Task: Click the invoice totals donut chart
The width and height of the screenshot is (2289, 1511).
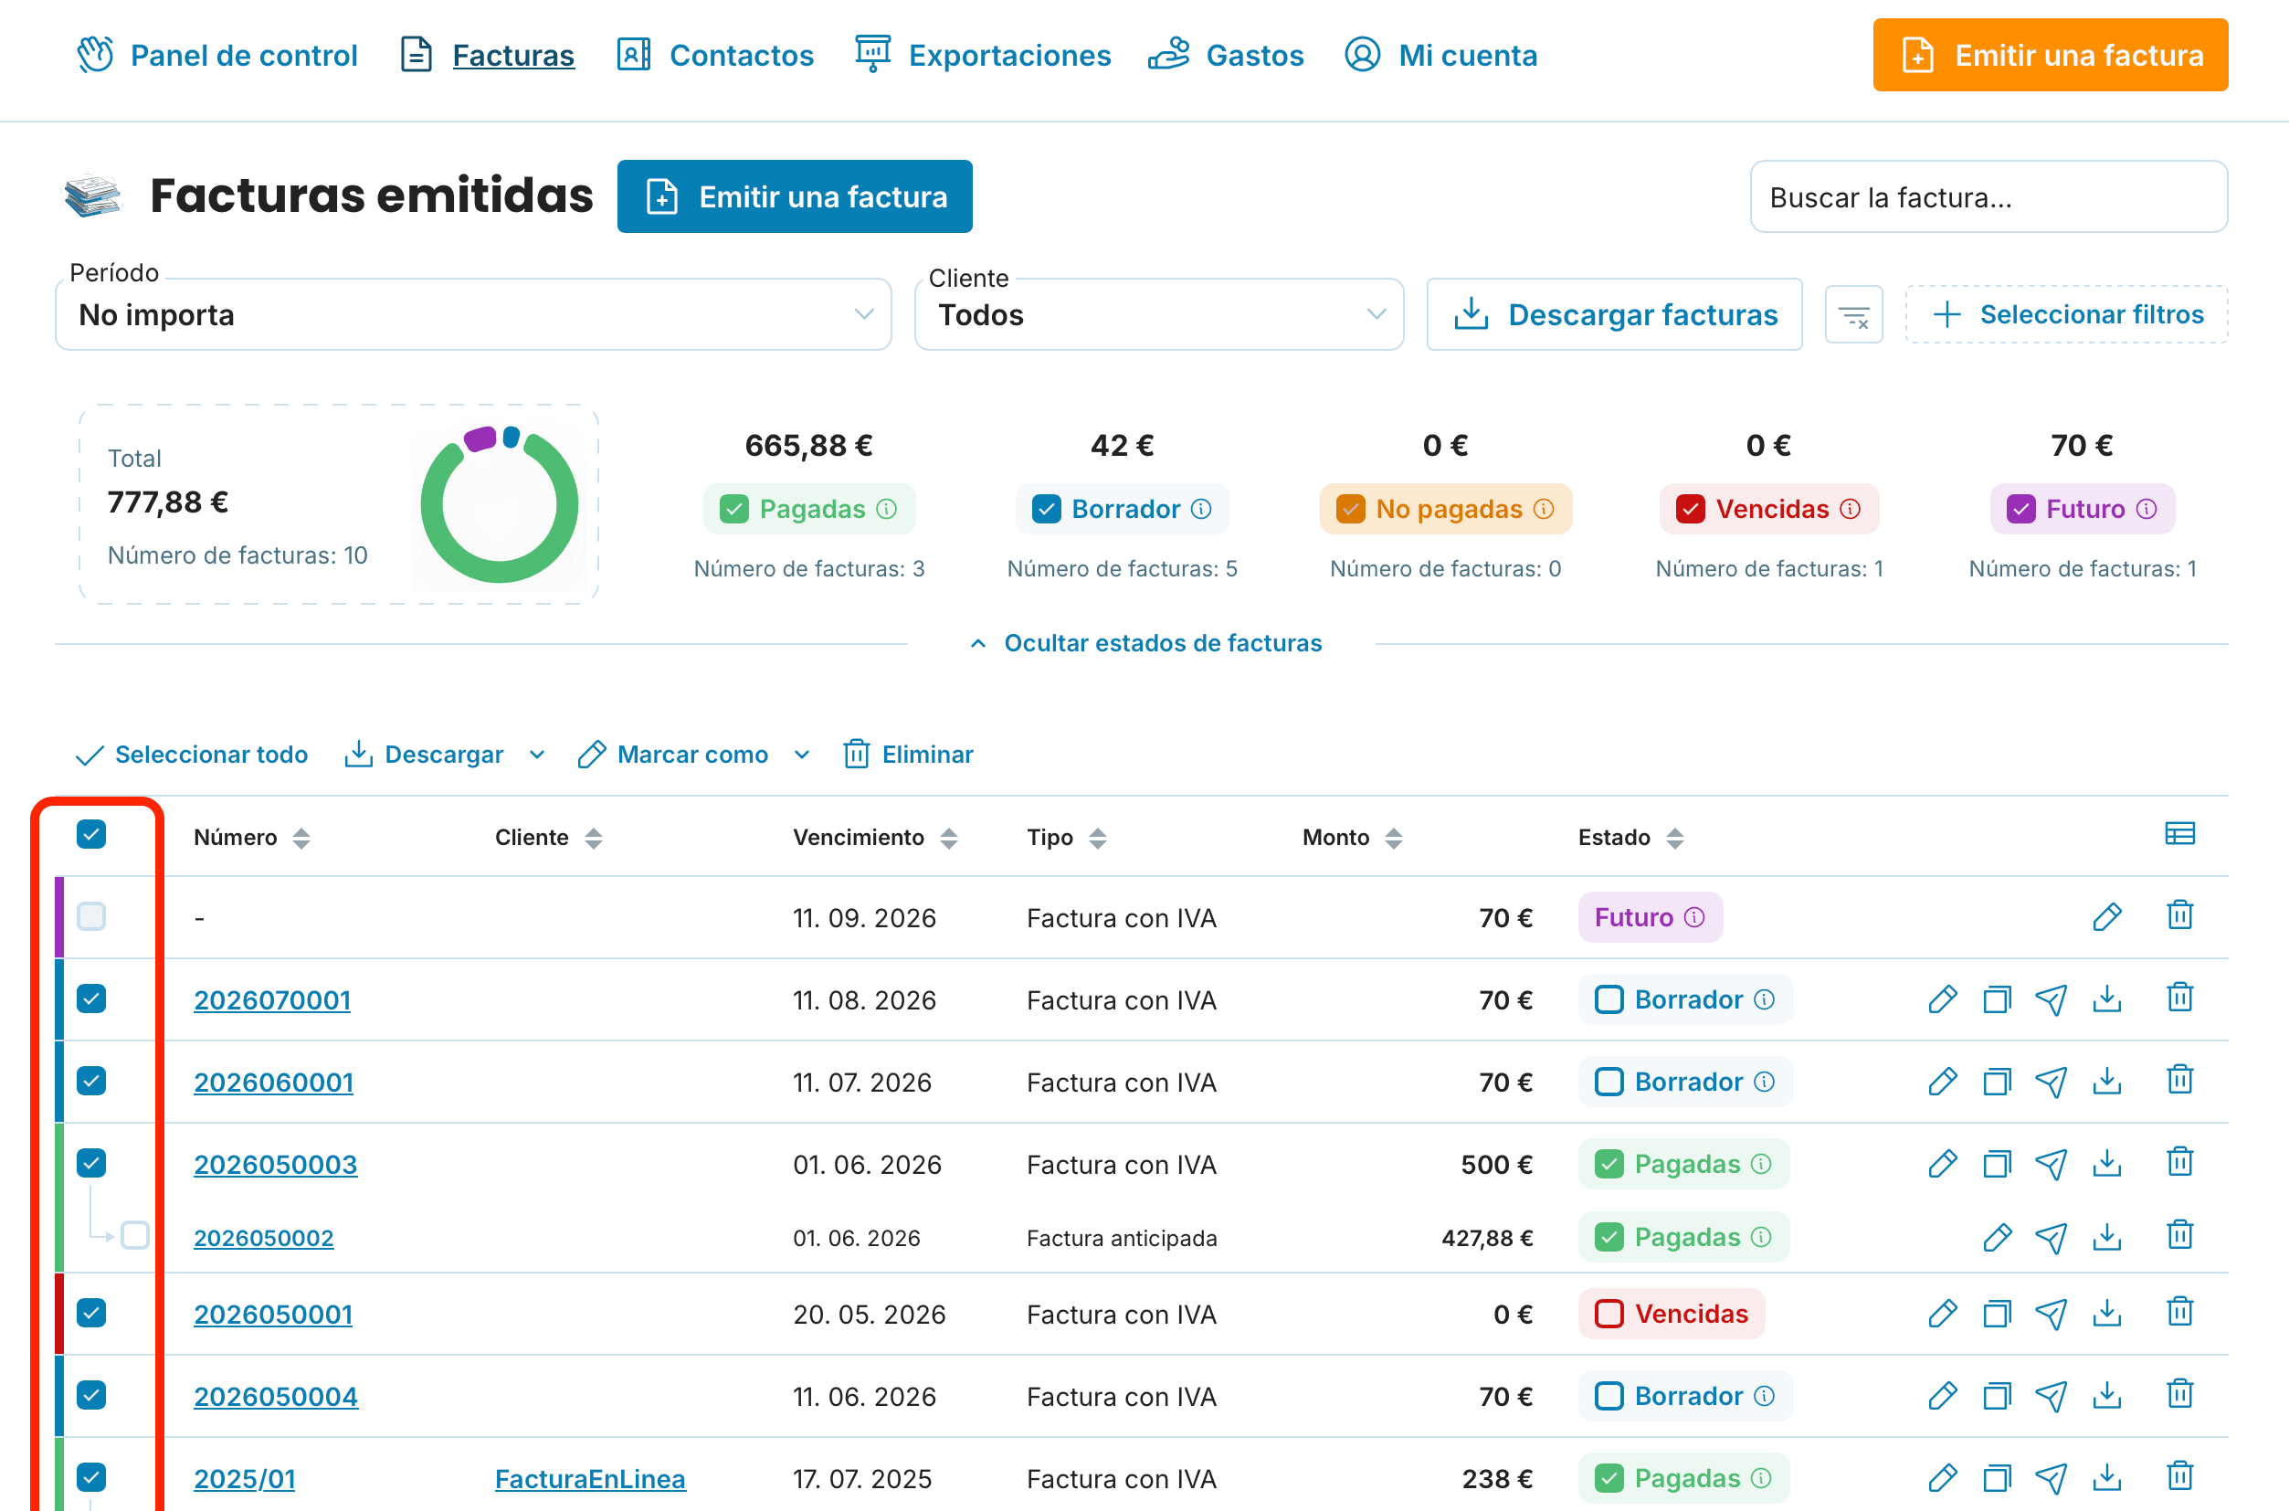Action: (499, 505)
